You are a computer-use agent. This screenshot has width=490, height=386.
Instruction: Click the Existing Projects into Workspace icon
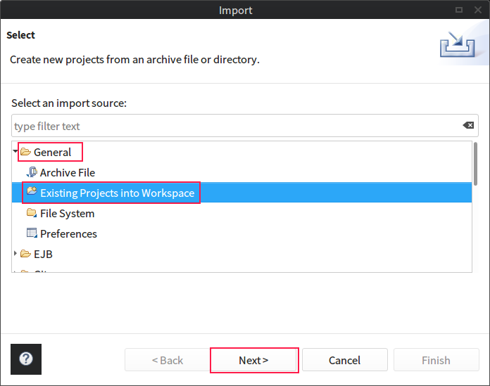pos(32,191)
